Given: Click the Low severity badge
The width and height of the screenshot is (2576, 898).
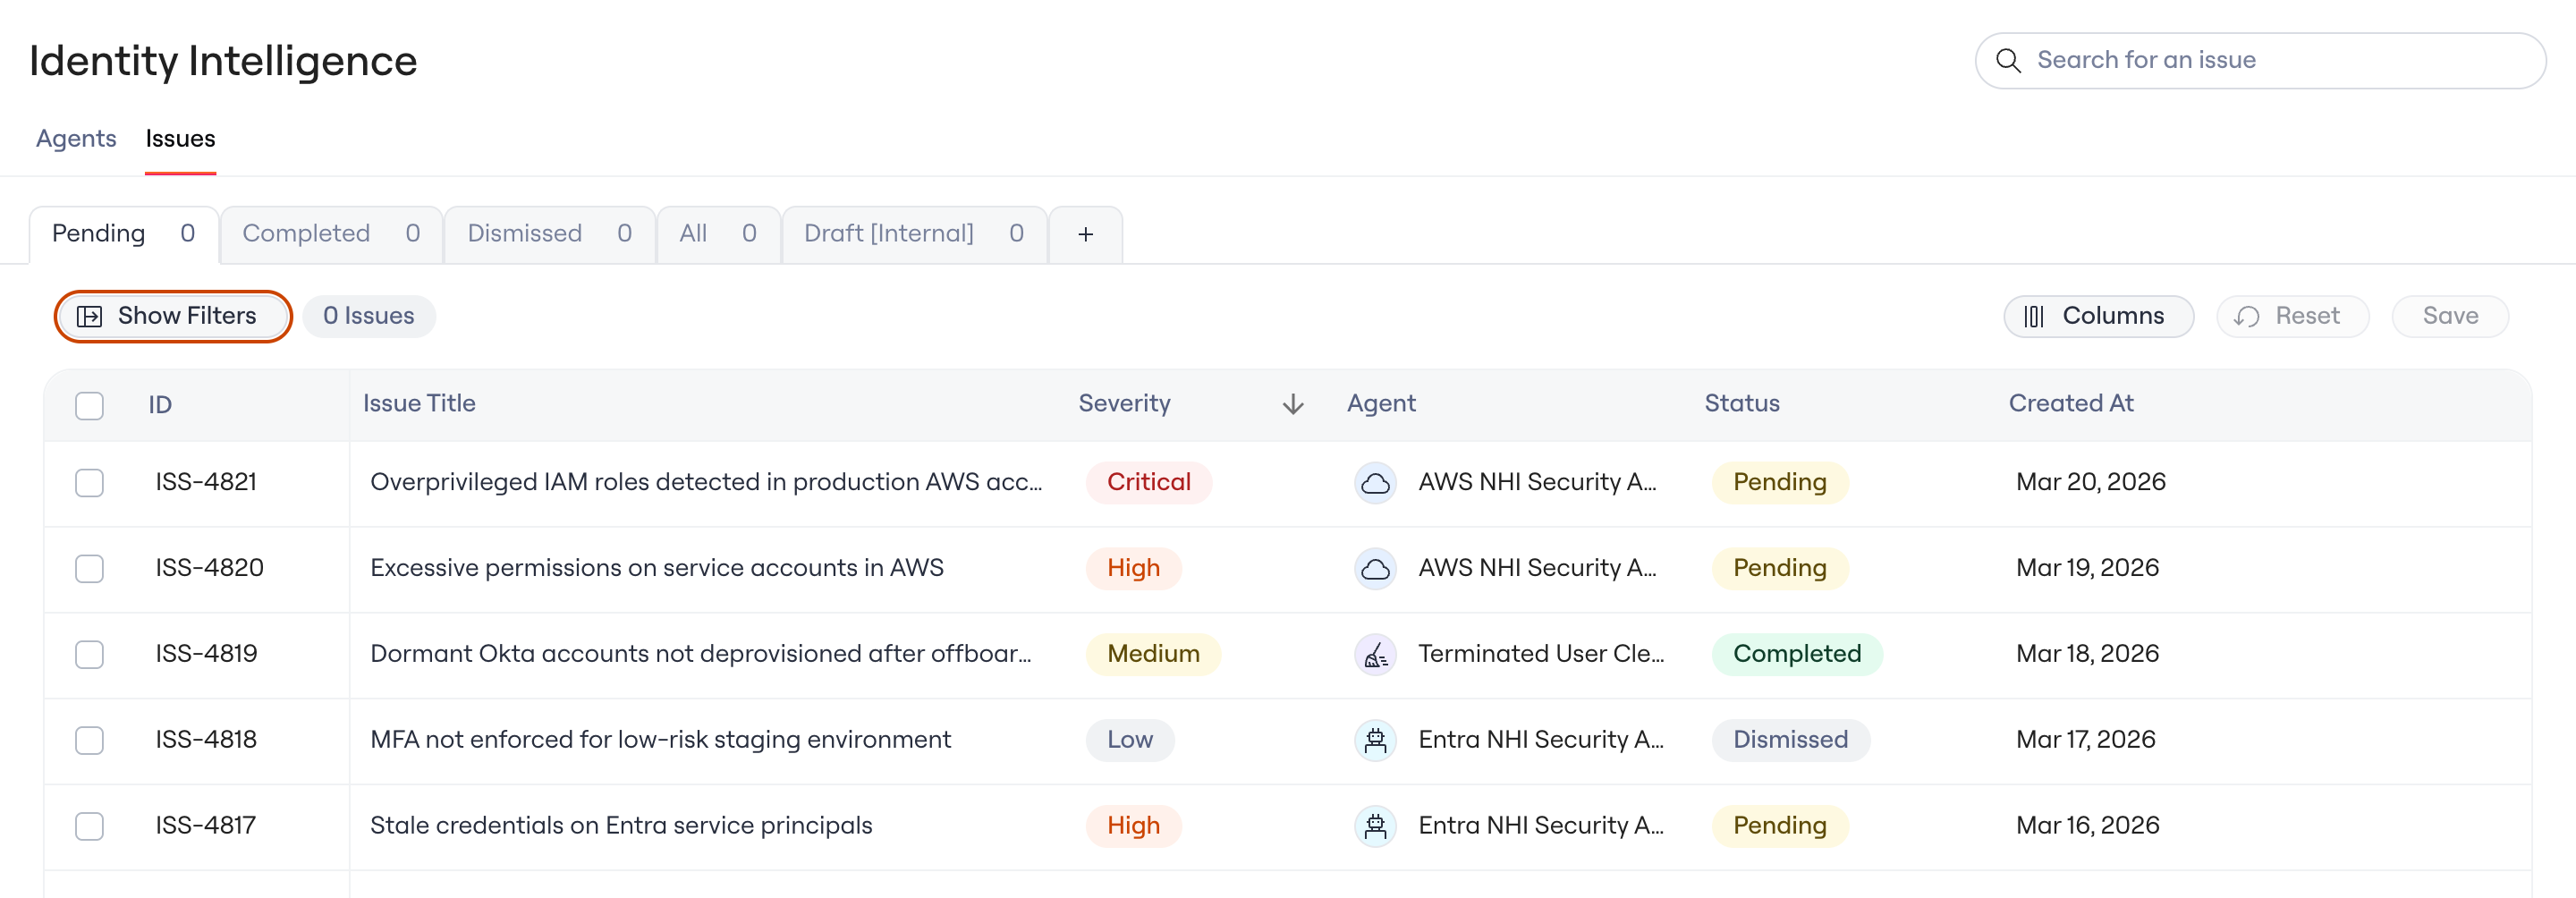Looking at the screenshot, I should (x=1130, y=741).
